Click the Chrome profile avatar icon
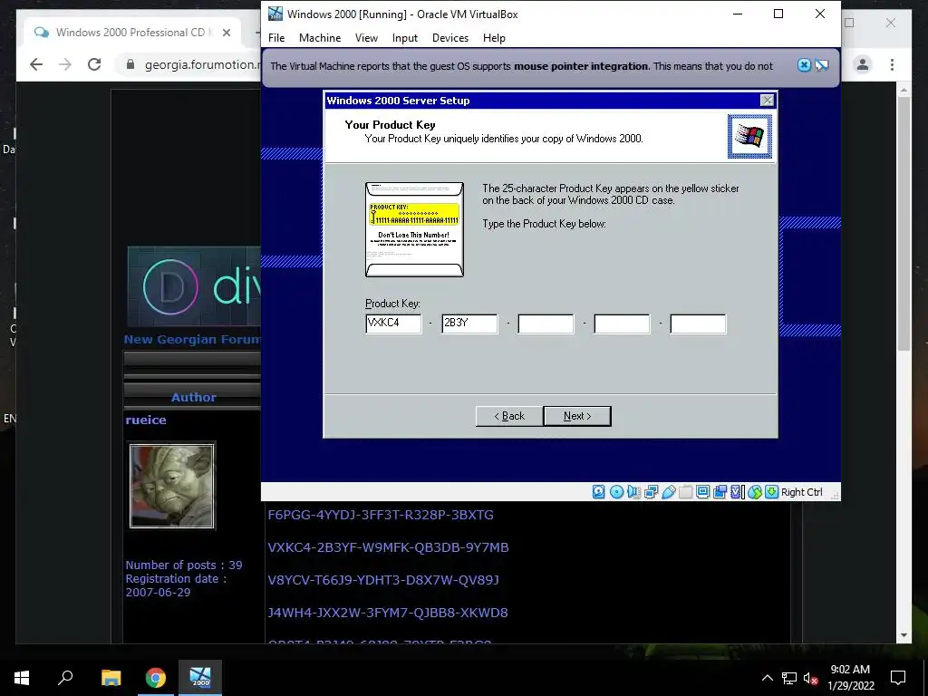The height and width of the screenshot is (696, 928). pyautogui.click(x=863, y=64)
